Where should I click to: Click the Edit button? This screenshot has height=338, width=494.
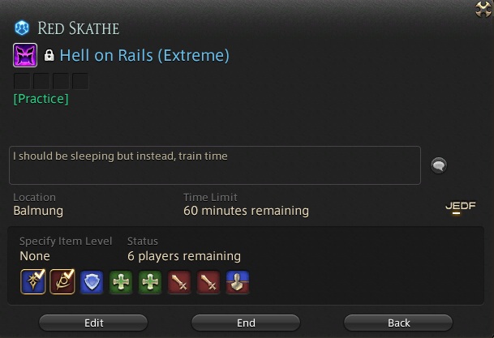tap(93, 323)
